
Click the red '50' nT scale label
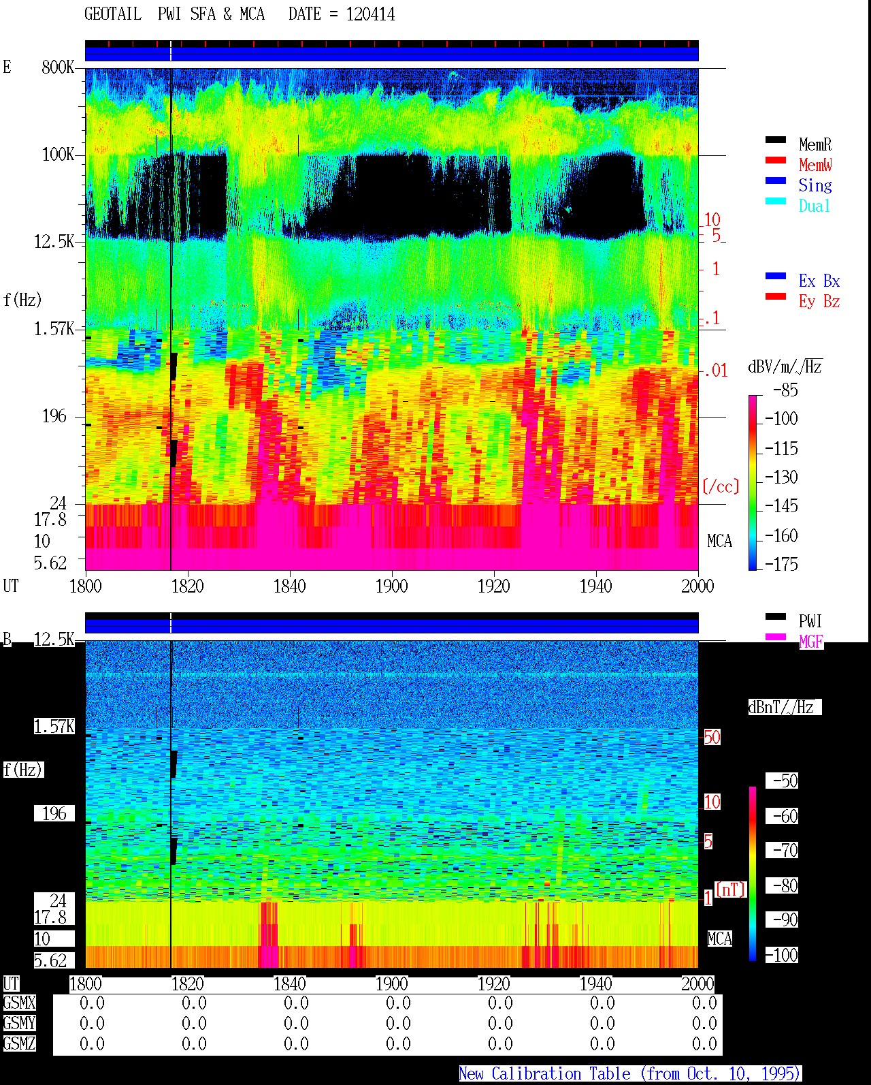pyautogui.click(x=712, y=737)
